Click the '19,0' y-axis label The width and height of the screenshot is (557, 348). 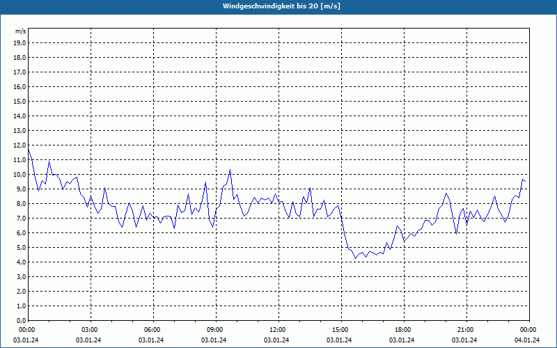[x=19, y=43]
